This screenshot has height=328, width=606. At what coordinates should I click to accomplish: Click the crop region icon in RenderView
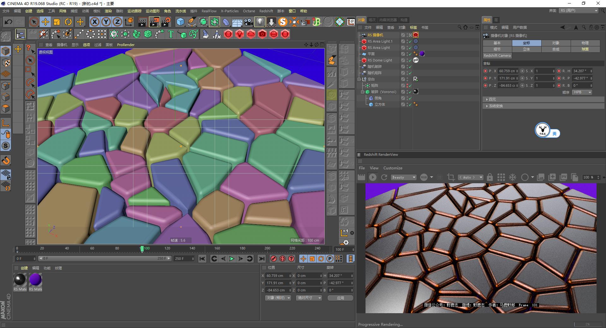pyautogui.click(x=451, y=177)
